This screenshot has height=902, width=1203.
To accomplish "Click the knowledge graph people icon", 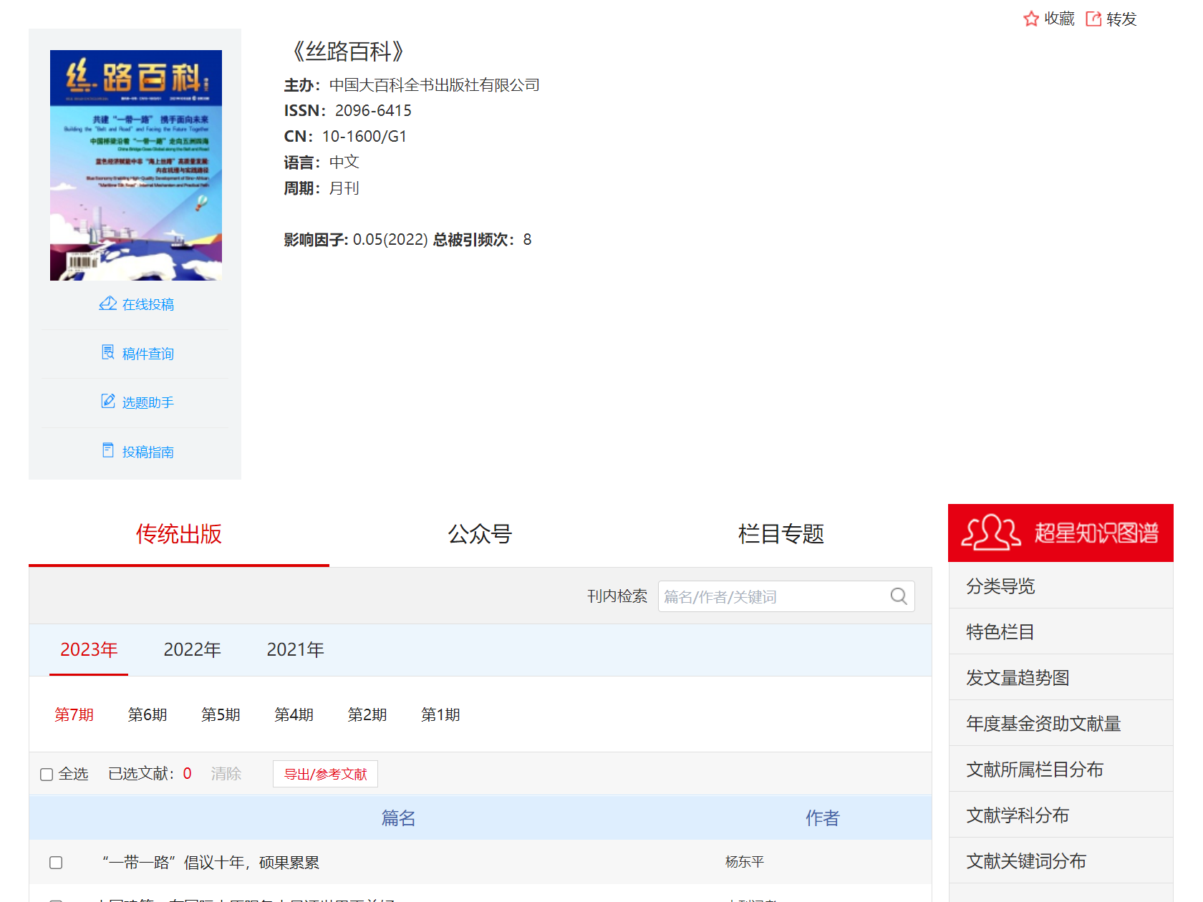I will 990,533.
